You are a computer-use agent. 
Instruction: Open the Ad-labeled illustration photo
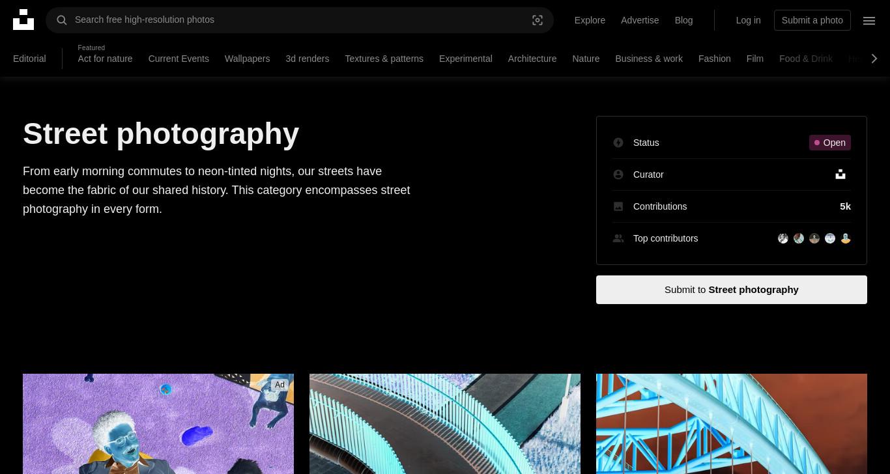coord(158,424)
